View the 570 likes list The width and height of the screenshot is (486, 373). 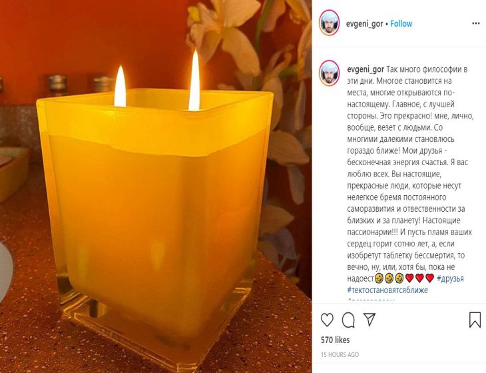(335, 340)
